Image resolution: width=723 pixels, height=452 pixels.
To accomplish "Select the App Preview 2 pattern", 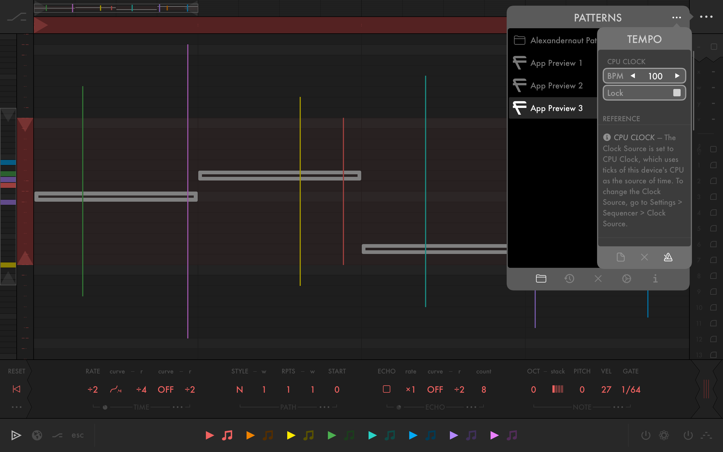I will click(556, 86).
